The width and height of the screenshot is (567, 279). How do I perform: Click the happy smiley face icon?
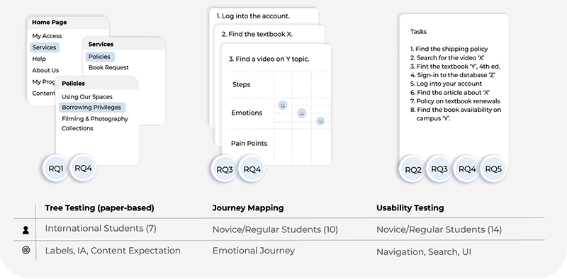point(283,106)
